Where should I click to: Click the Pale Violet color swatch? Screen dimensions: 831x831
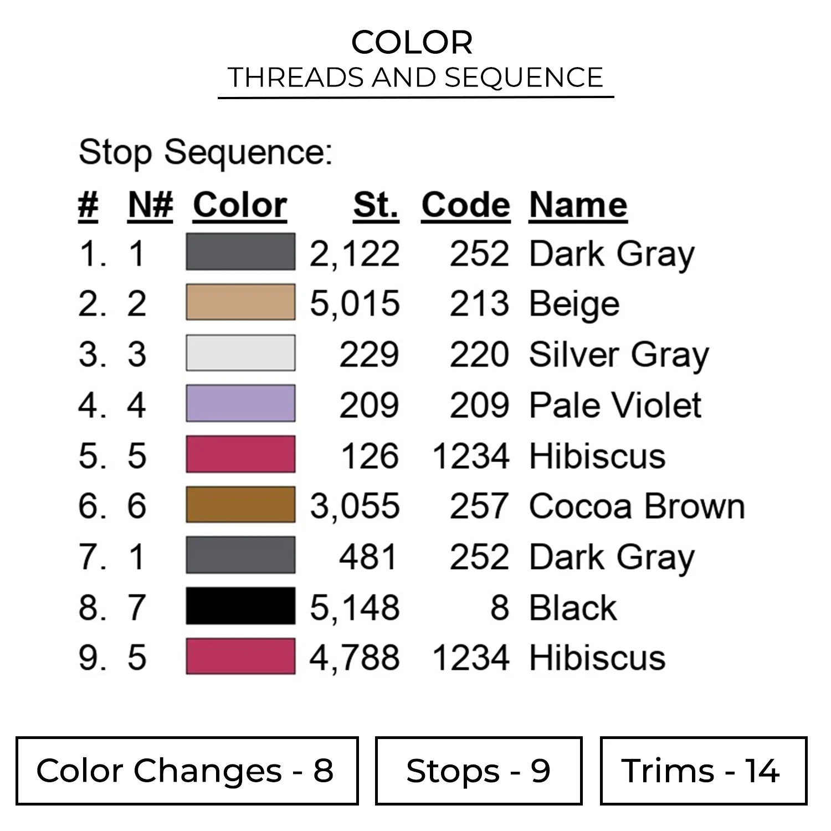click(240, 403)
